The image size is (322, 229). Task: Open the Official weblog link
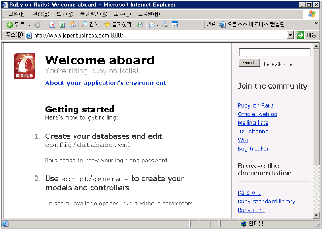(257, 114)
